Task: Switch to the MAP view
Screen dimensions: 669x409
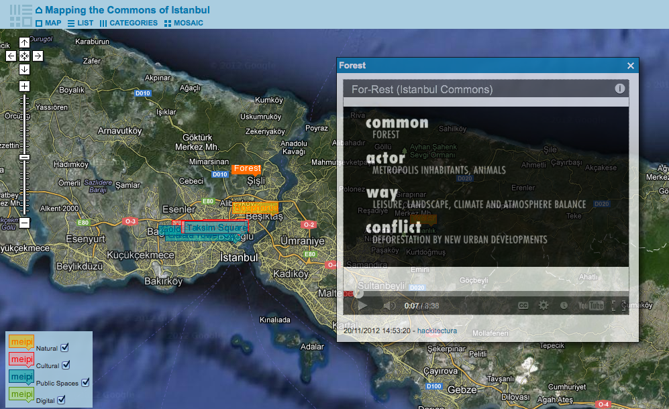Action: click(48, 23)
